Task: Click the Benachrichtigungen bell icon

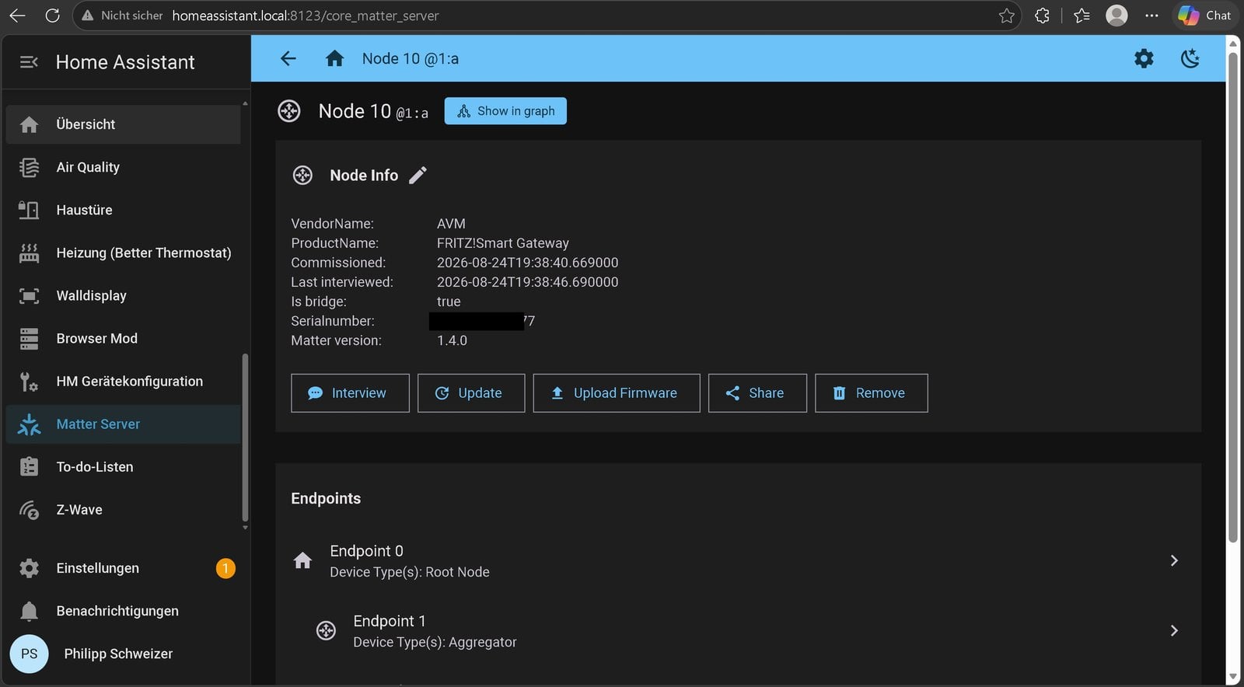Action: pos(29,611)
